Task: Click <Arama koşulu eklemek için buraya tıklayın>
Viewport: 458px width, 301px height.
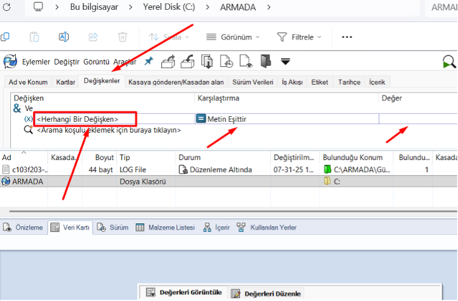Action: point(109,130)
